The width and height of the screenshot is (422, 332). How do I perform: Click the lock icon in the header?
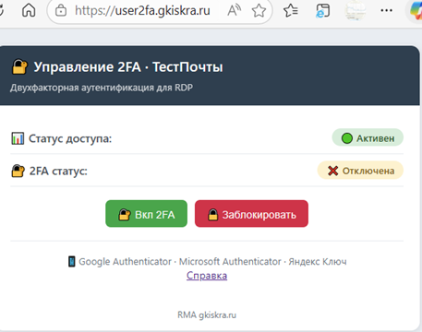pyautogui.click(x=19, y=67)
